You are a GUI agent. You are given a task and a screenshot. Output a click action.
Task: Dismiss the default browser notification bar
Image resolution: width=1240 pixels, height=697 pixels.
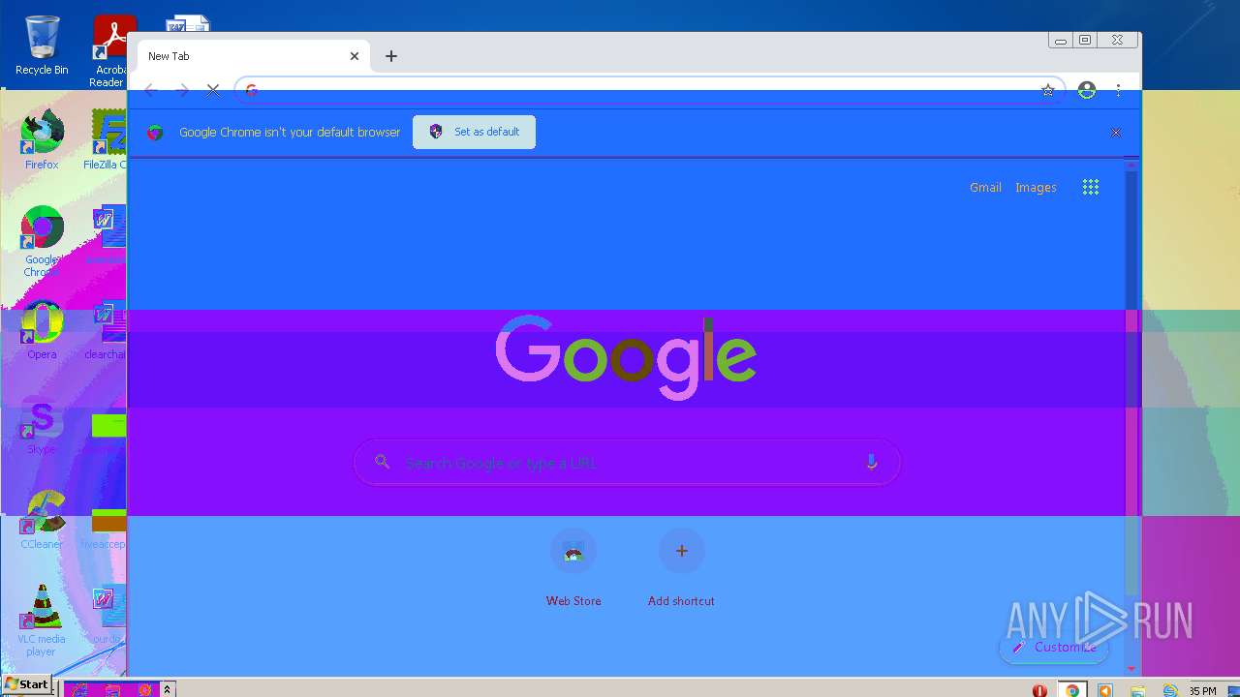(x=1116, y=132)
